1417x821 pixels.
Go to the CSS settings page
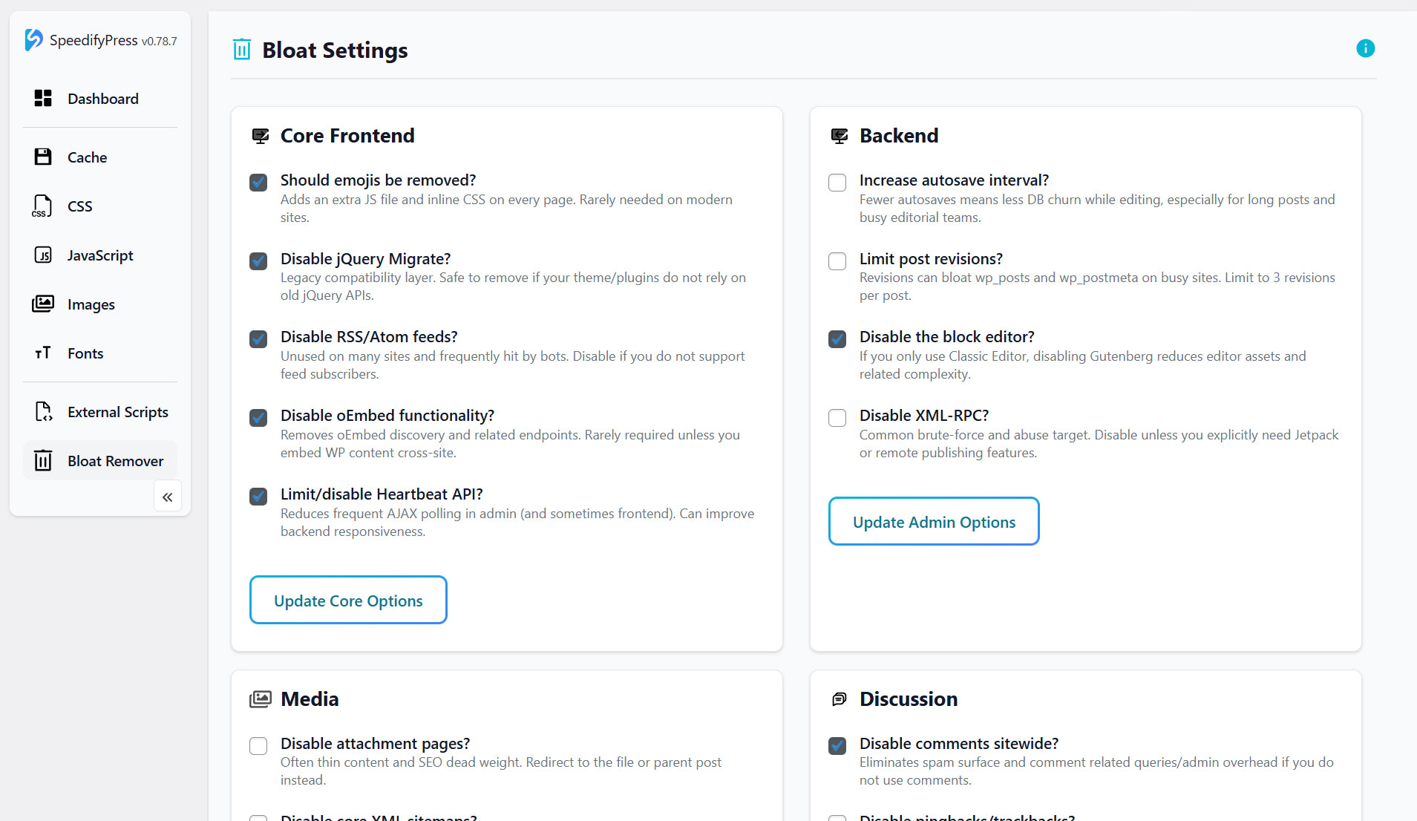point(100,206)
